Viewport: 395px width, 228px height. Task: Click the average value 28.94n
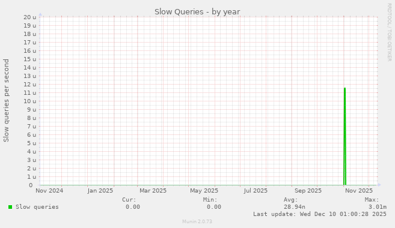[x=295, y=207]
